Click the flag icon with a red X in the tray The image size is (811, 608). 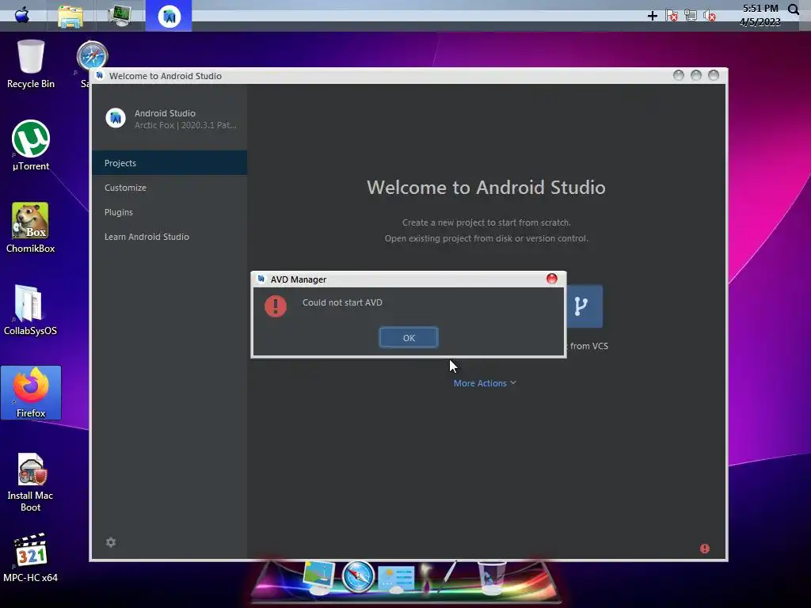point(672,16)
